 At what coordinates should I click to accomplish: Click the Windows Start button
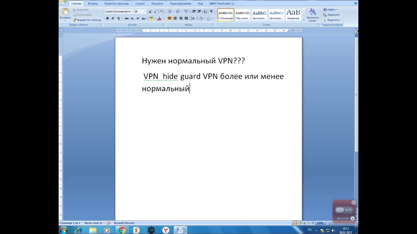pyautogui.click(x=64, y=230)
